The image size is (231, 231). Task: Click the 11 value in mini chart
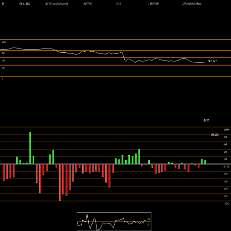[149, 219]
